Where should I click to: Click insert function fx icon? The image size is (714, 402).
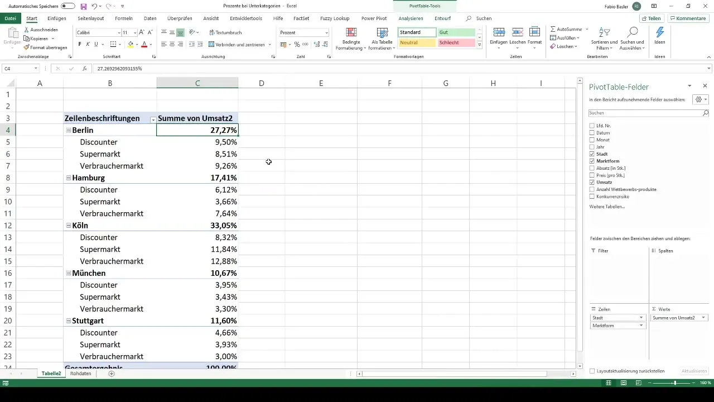[84, 69]
